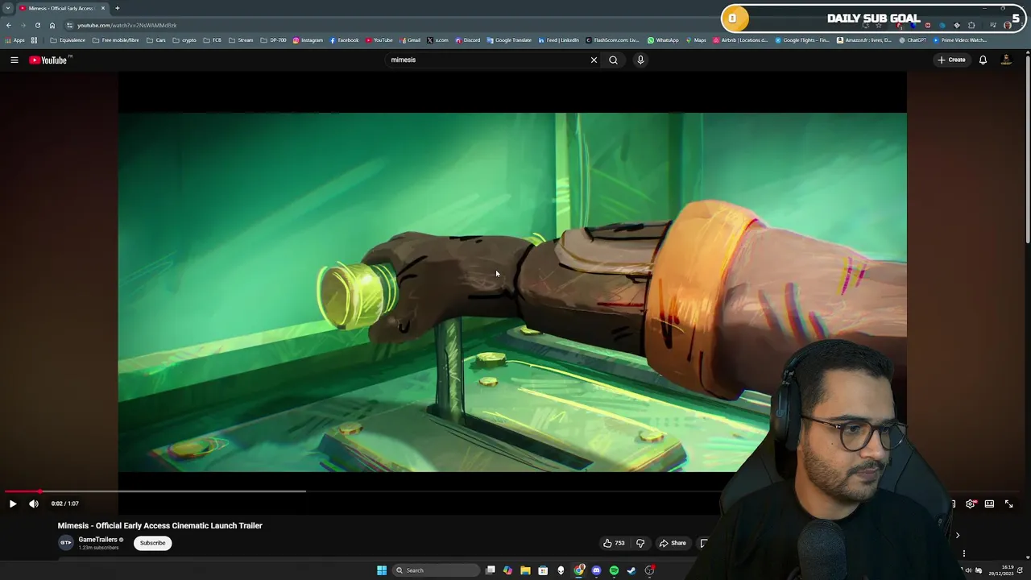Click the video frame to resume playback
This screenshot has width=1031, height=580.
[x=512, y=292]
